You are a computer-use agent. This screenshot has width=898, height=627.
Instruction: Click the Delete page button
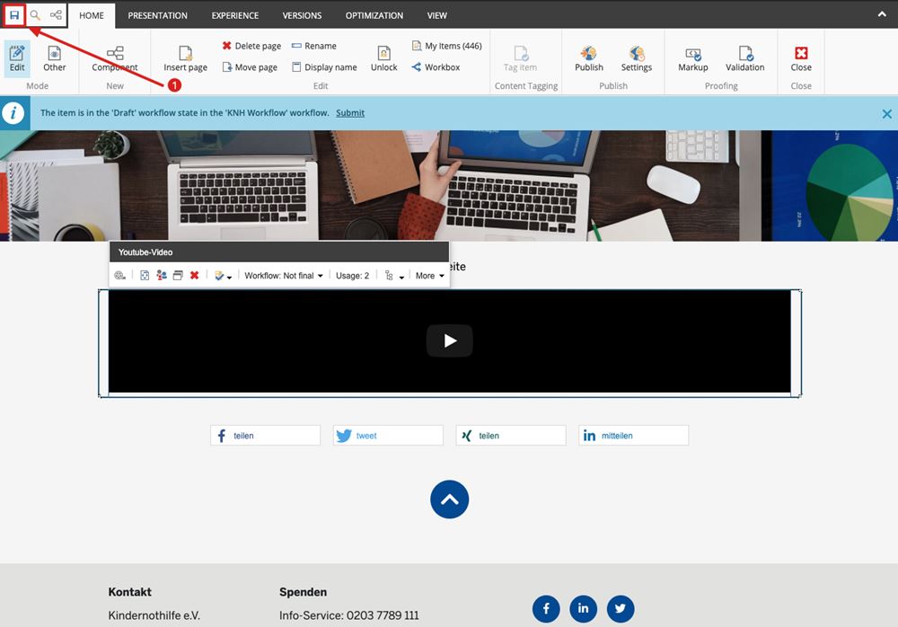tap(251, 46)
